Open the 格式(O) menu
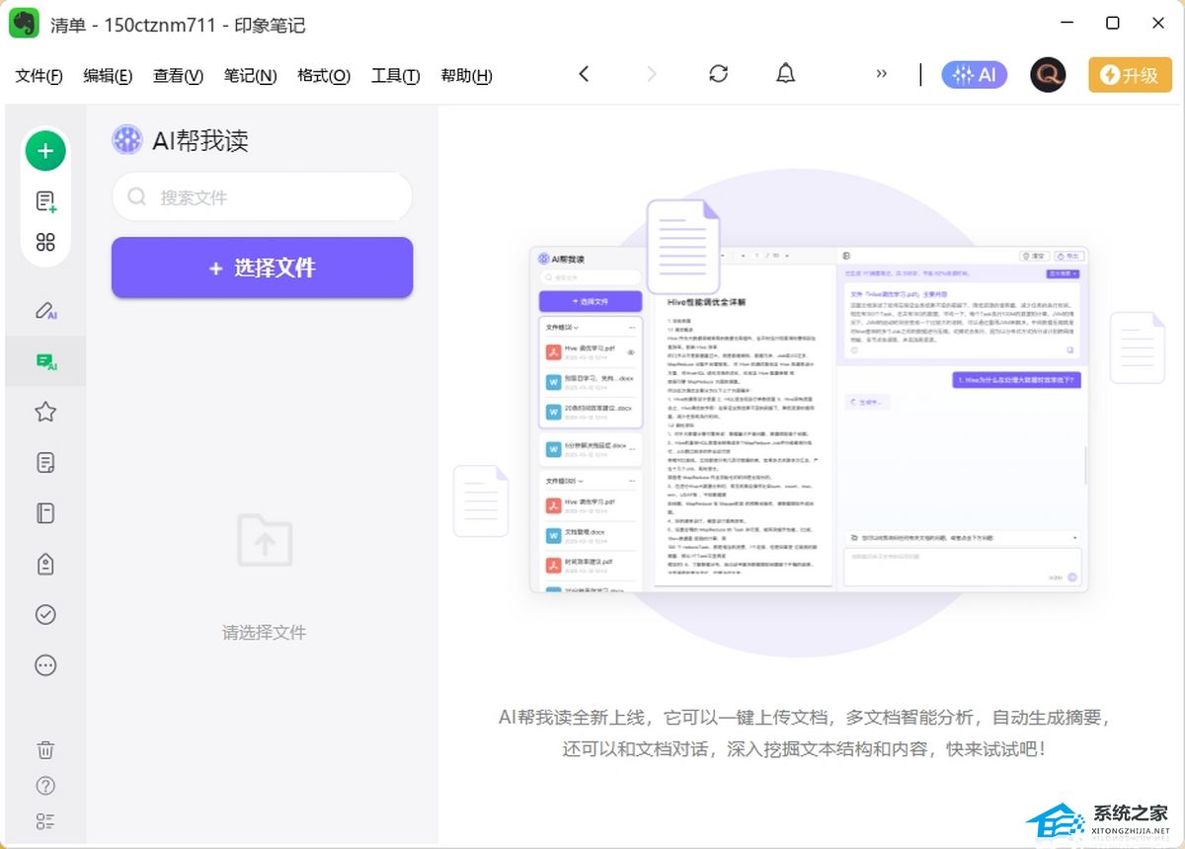The width and height of the screenshot is (1185, 849). tap(324, 76)
